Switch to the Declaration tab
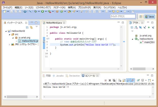Screen dimensions: 158x107 click(73, 76)
